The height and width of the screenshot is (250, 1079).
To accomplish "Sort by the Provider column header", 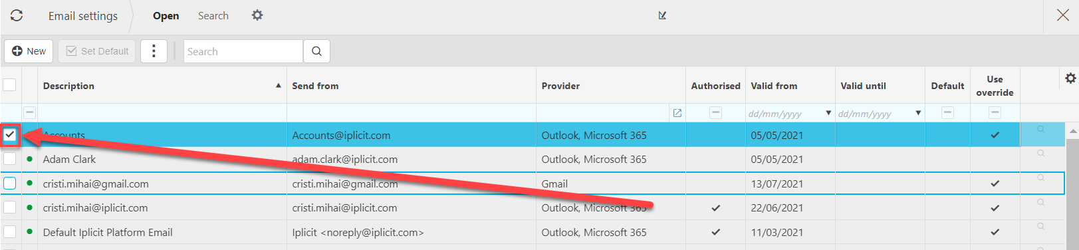I will [560, 86].
